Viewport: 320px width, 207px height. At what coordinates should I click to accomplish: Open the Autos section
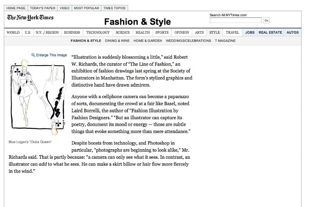coord(292,33)
